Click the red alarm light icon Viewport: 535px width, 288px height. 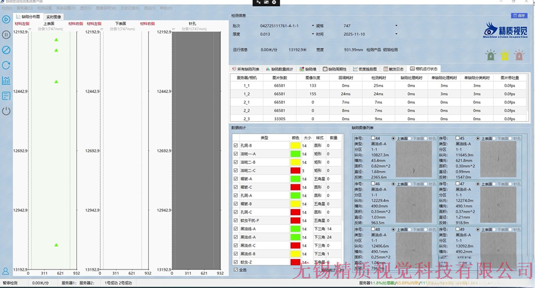tap(519, 56)
